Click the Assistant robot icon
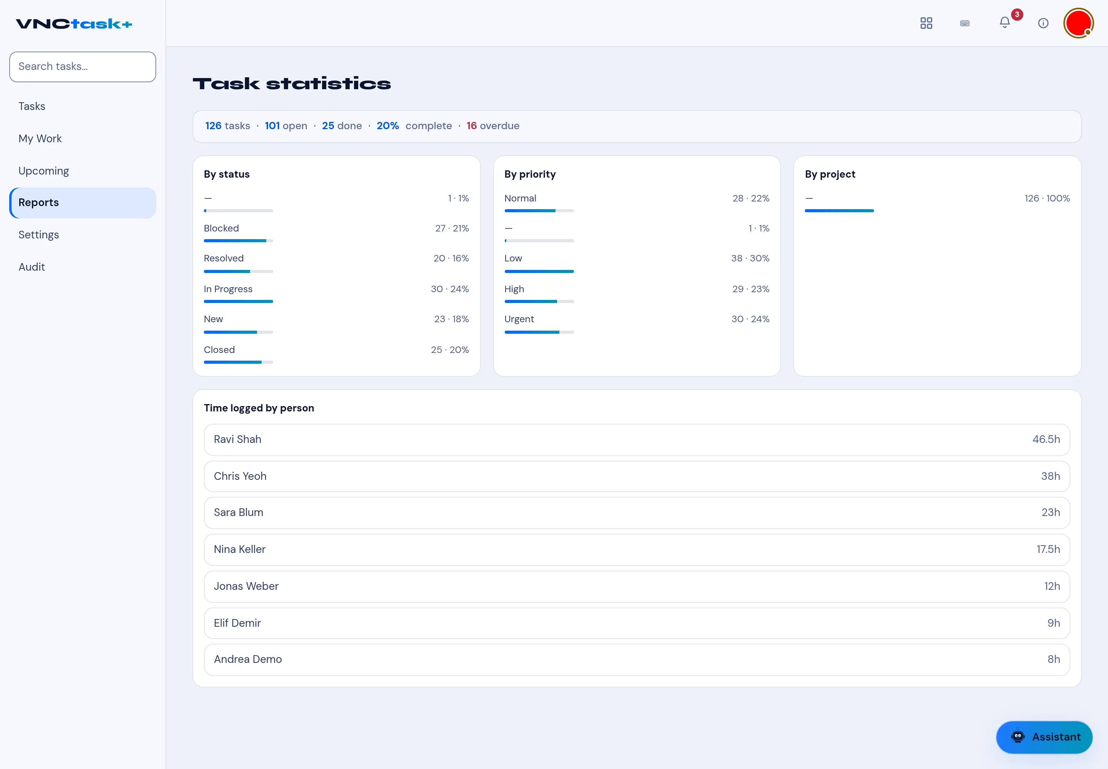Viewport: 1108px width, 769px height. tap(1018, 737)
